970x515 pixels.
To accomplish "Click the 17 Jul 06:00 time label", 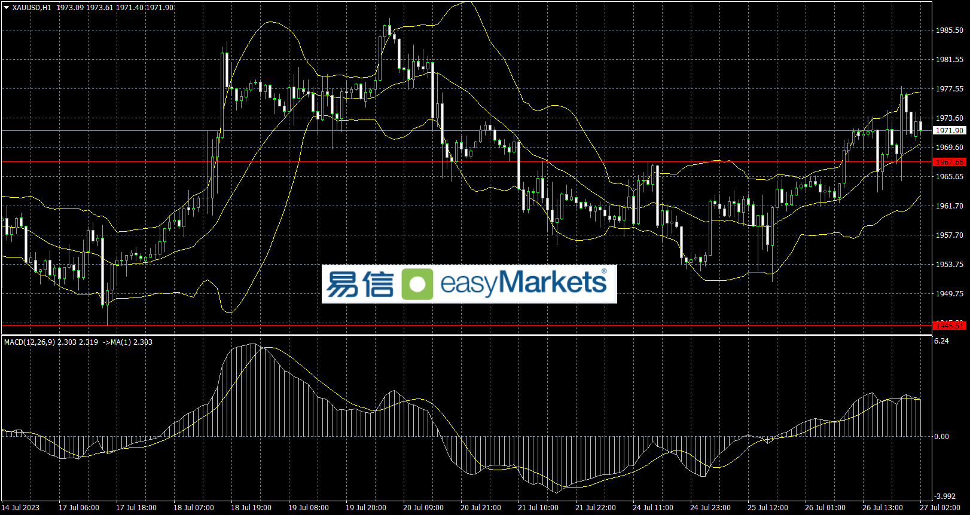I will pyautogui.click(x=79, y=508).
